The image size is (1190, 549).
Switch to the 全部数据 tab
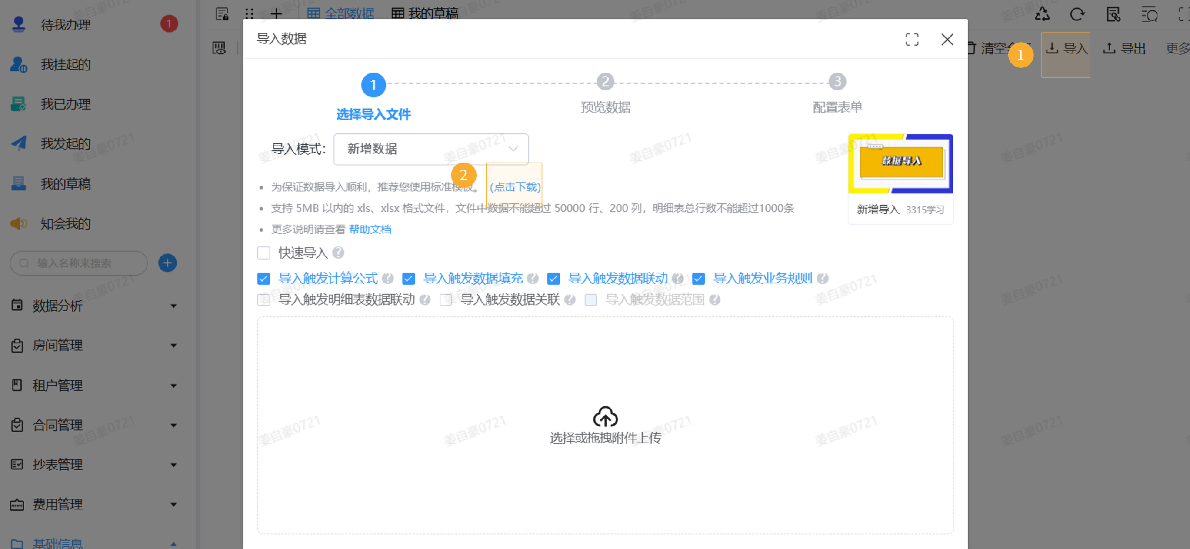[341, 13]
